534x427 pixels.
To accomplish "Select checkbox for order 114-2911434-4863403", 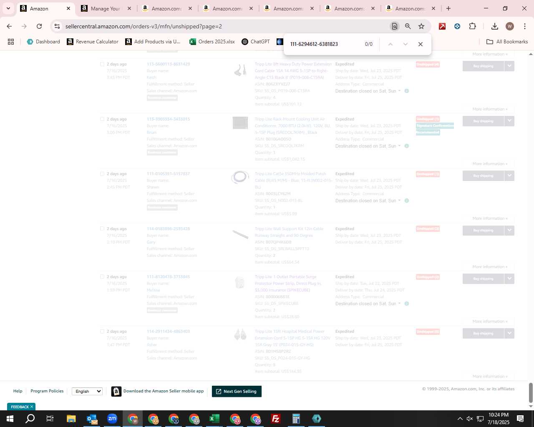I will click(102, 332).
